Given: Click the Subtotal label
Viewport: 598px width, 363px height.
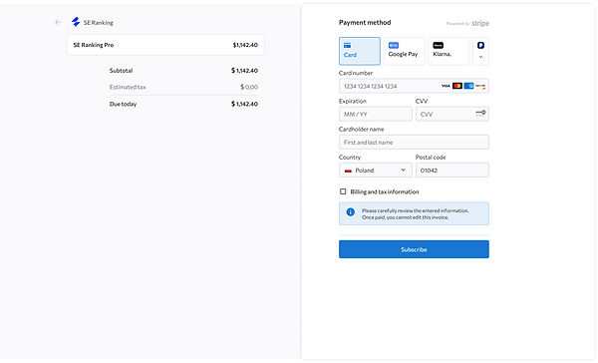Looking at the screenshot, I should tap(121, 71).
